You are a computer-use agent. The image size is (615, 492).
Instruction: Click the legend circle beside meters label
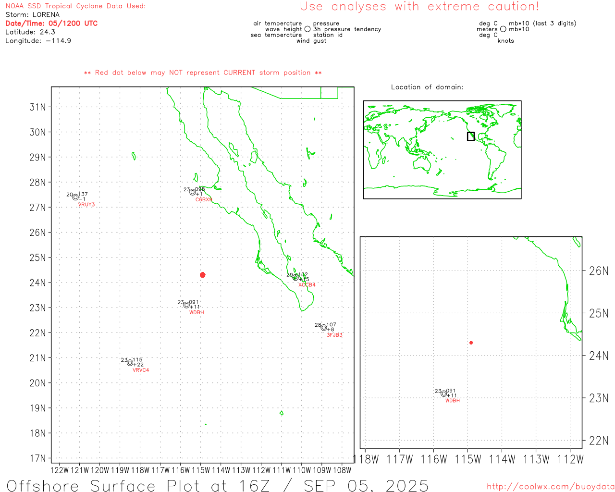(503, 29)
